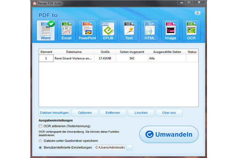Enable OCR aktivieren (Texterkennung) checkbox
The height and width of the screenshot is (158, 237).
40,126
